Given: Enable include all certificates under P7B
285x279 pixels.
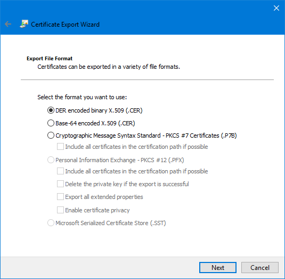Looking at the screenshot, I should pyautogui.click(x=60, y=147).
